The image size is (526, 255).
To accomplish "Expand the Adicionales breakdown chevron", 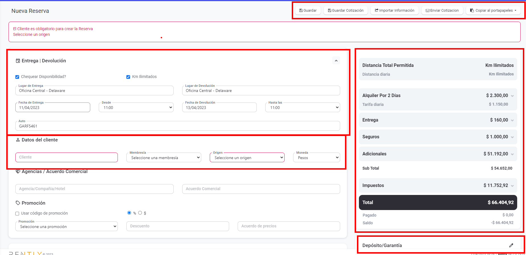I will click(512, 154).
